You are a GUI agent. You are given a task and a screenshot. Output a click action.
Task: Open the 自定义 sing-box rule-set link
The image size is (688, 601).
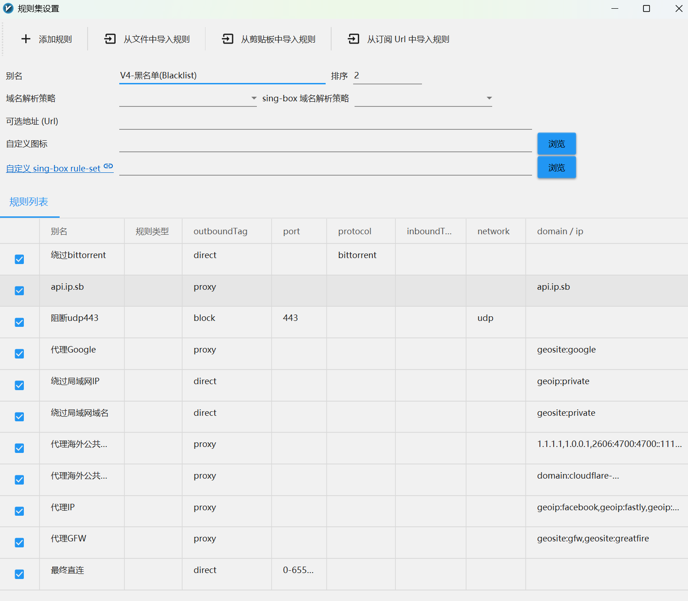(53, 168)
